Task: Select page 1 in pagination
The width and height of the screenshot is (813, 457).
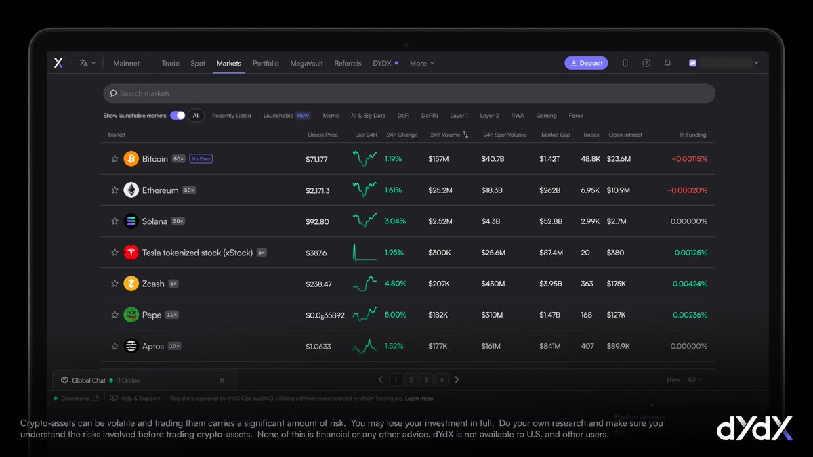Action: pos(396,380)
